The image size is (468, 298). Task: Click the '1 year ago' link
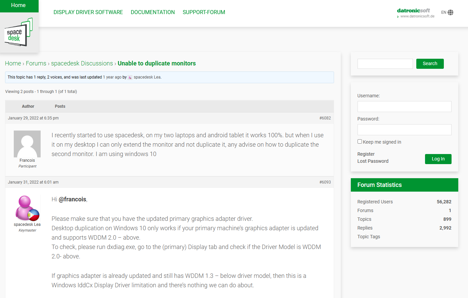[x=112, y=77]
